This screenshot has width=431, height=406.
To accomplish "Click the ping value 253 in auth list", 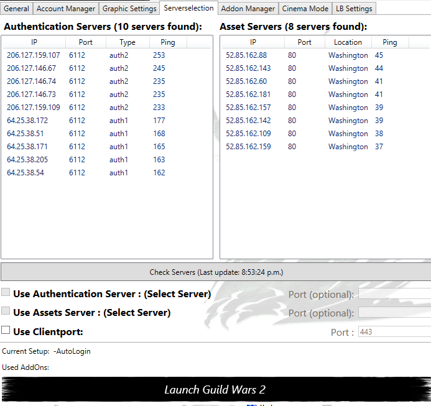I will click(x=159, y=55).
